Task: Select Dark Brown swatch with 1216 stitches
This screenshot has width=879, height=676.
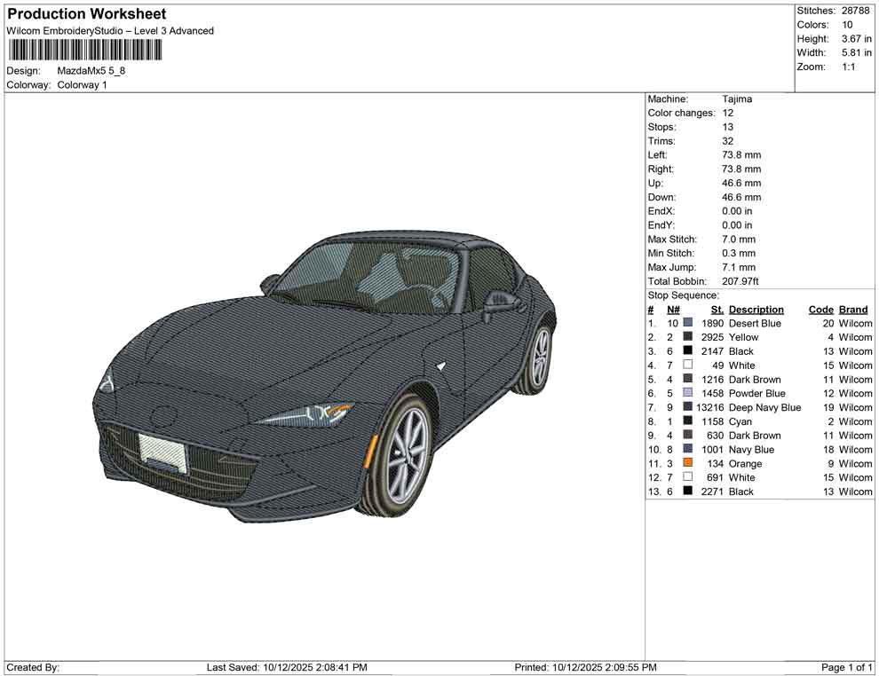Action: click(688, 379)
